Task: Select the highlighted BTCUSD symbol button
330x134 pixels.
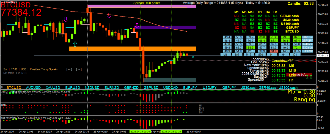Action: click(x=13, y=87)
